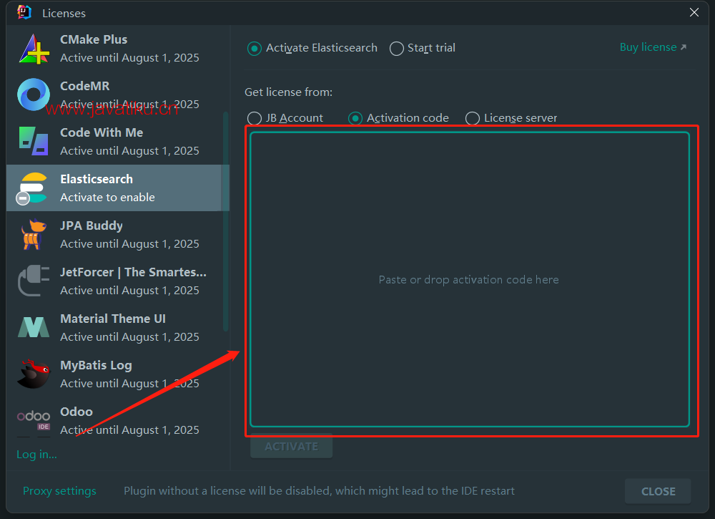This screenshot has height=519, width=715.
Task: Select the Material Theme UI entry
Action: pos(118,328)
